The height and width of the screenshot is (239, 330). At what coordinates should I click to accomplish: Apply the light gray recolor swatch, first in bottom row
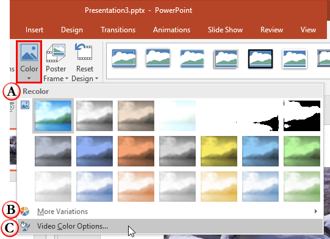coord(53,187)
